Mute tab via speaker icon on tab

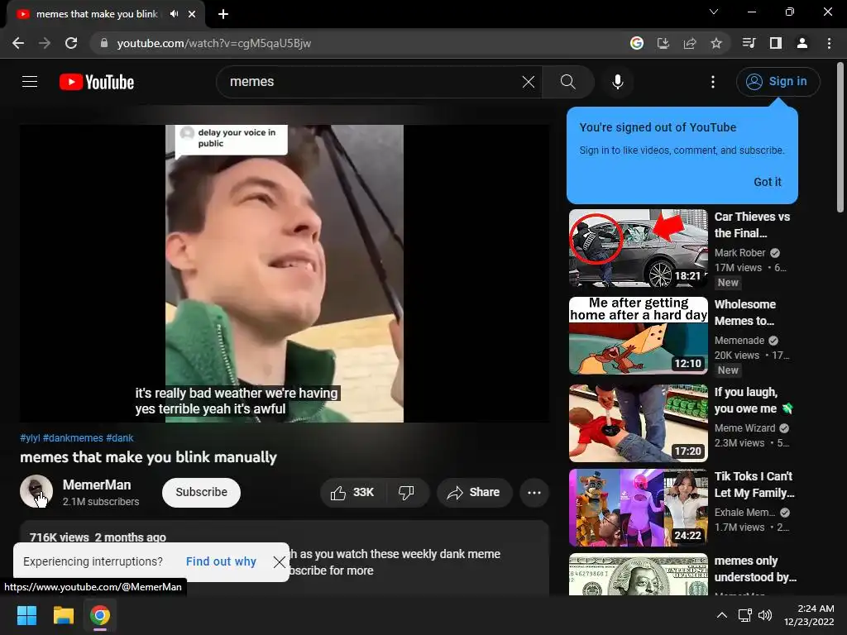coord(174,14)
